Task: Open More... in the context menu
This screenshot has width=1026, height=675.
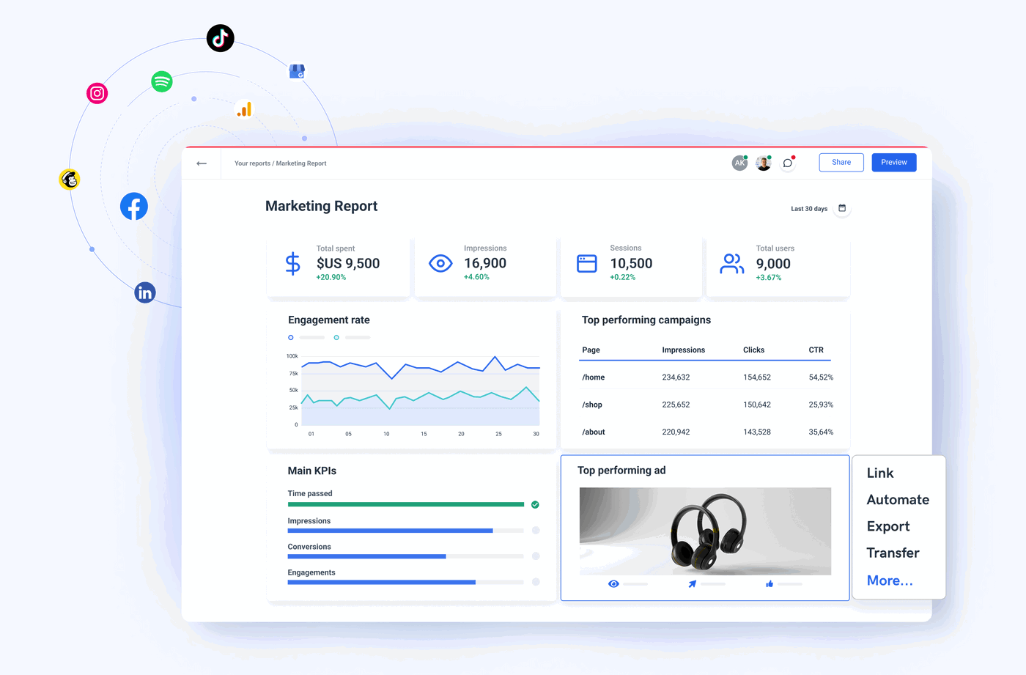Action: pos(889,580)
